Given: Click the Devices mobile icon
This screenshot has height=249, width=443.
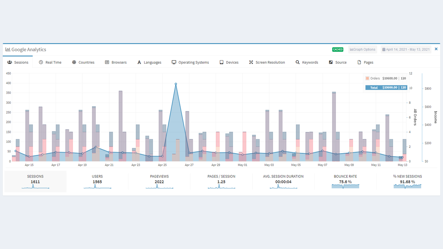Looking at the screenshot, I should coord(221,62).
